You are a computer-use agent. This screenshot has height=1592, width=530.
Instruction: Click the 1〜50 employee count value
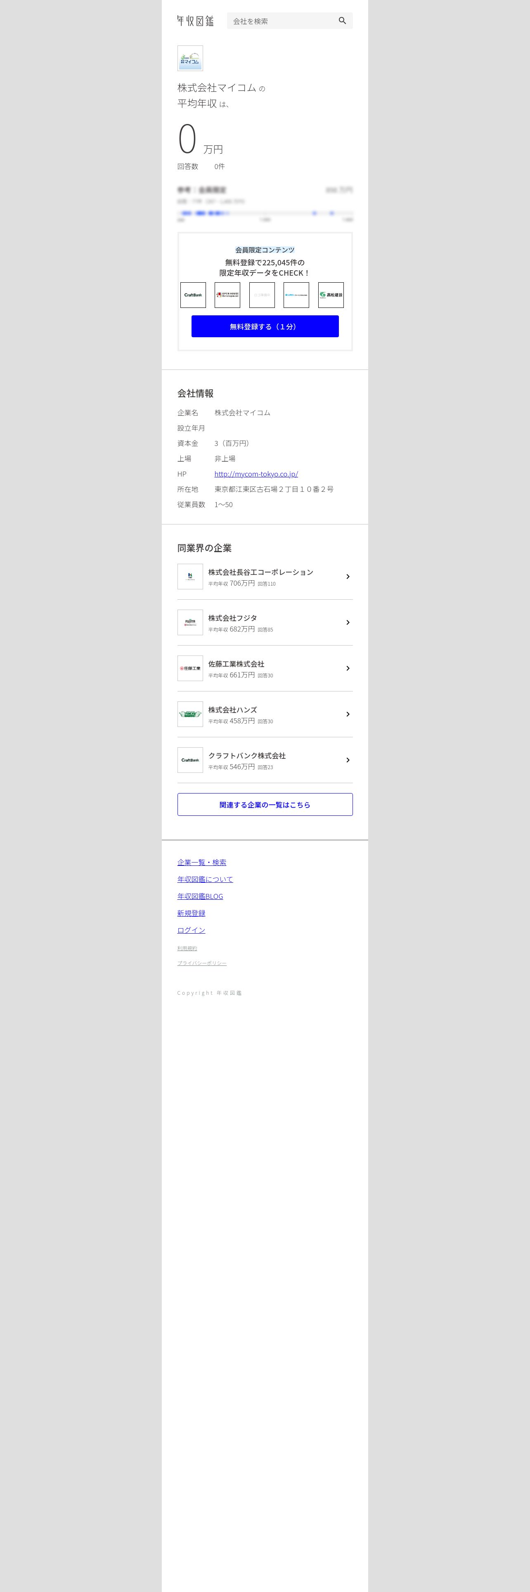(x=223, y=504)
